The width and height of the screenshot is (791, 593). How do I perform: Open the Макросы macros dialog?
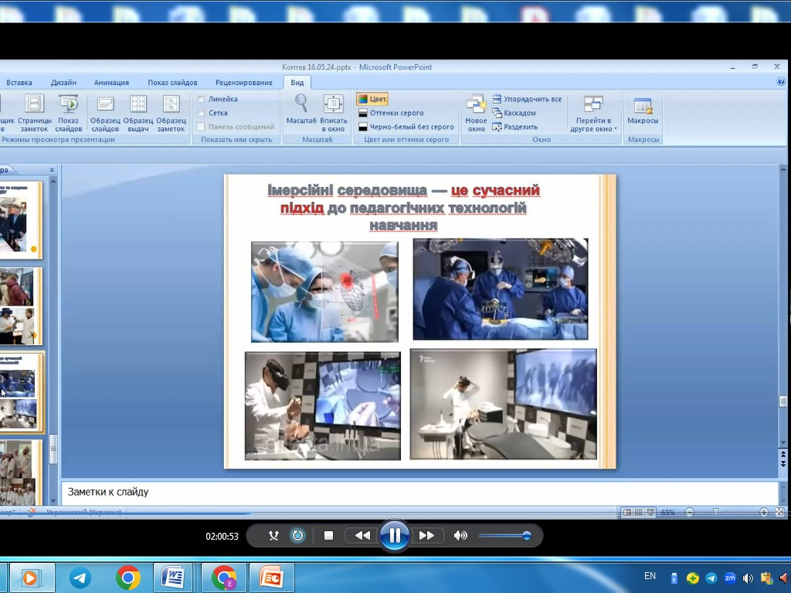click(643, 110)
